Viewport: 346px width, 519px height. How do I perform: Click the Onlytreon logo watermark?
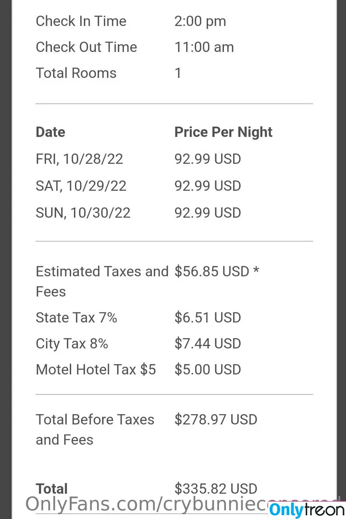coord(307,510)
